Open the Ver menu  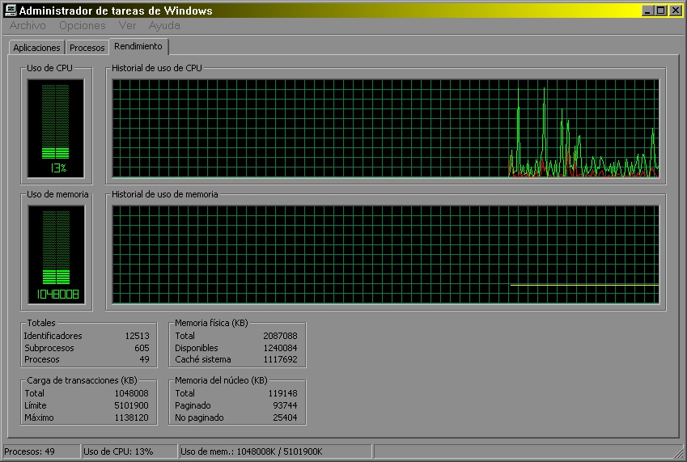point(127,25)
